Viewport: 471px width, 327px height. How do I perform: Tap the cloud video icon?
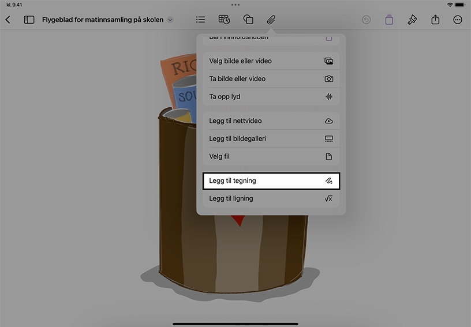(328, 121)
